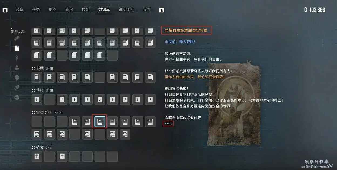Select last entry in 情报 row
This screenshot has width=337, height=170.
pyautogui.click(x=150, y=99)
